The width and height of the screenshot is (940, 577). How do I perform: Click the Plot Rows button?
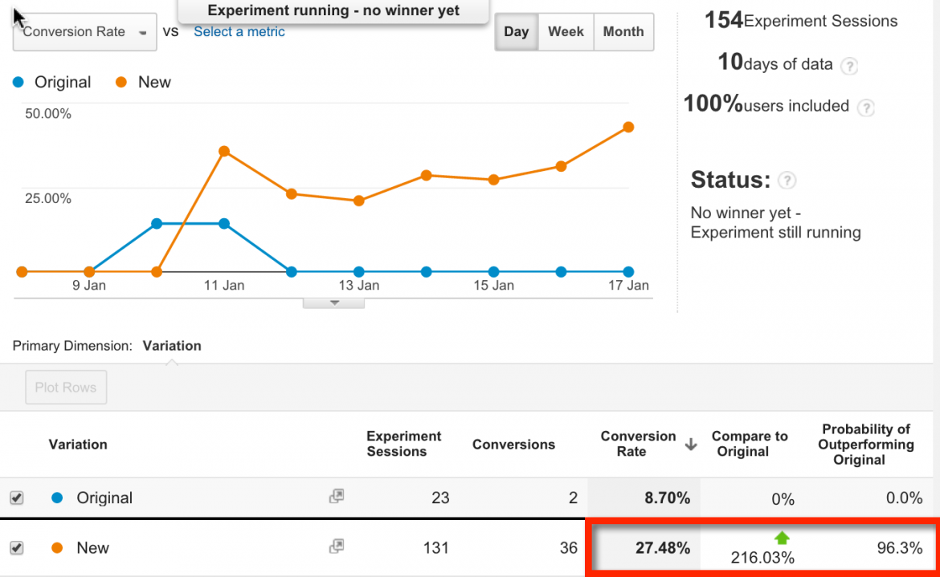click(66, 388)
